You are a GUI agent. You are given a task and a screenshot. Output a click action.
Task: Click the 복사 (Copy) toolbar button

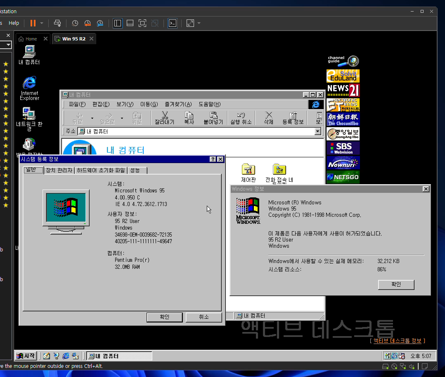point(189,118)
